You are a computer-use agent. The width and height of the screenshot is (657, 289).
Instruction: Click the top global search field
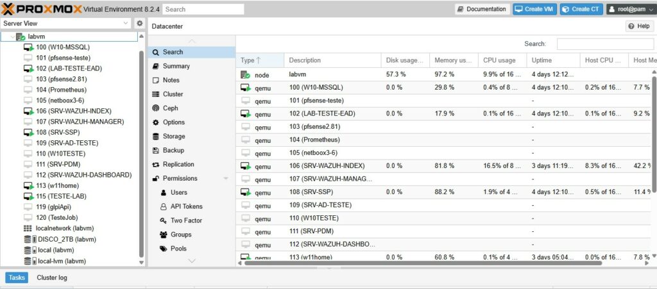click(x=203, y=9)
